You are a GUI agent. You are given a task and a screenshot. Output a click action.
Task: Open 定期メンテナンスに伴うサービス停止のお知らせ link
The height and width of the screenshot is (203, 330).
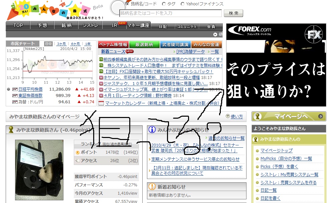pyautogui.click(x=195, y=159)
